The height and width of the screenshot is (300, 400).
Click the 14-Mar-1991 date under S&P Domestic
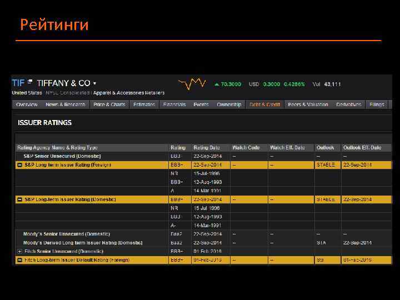(x=207, y=226)
